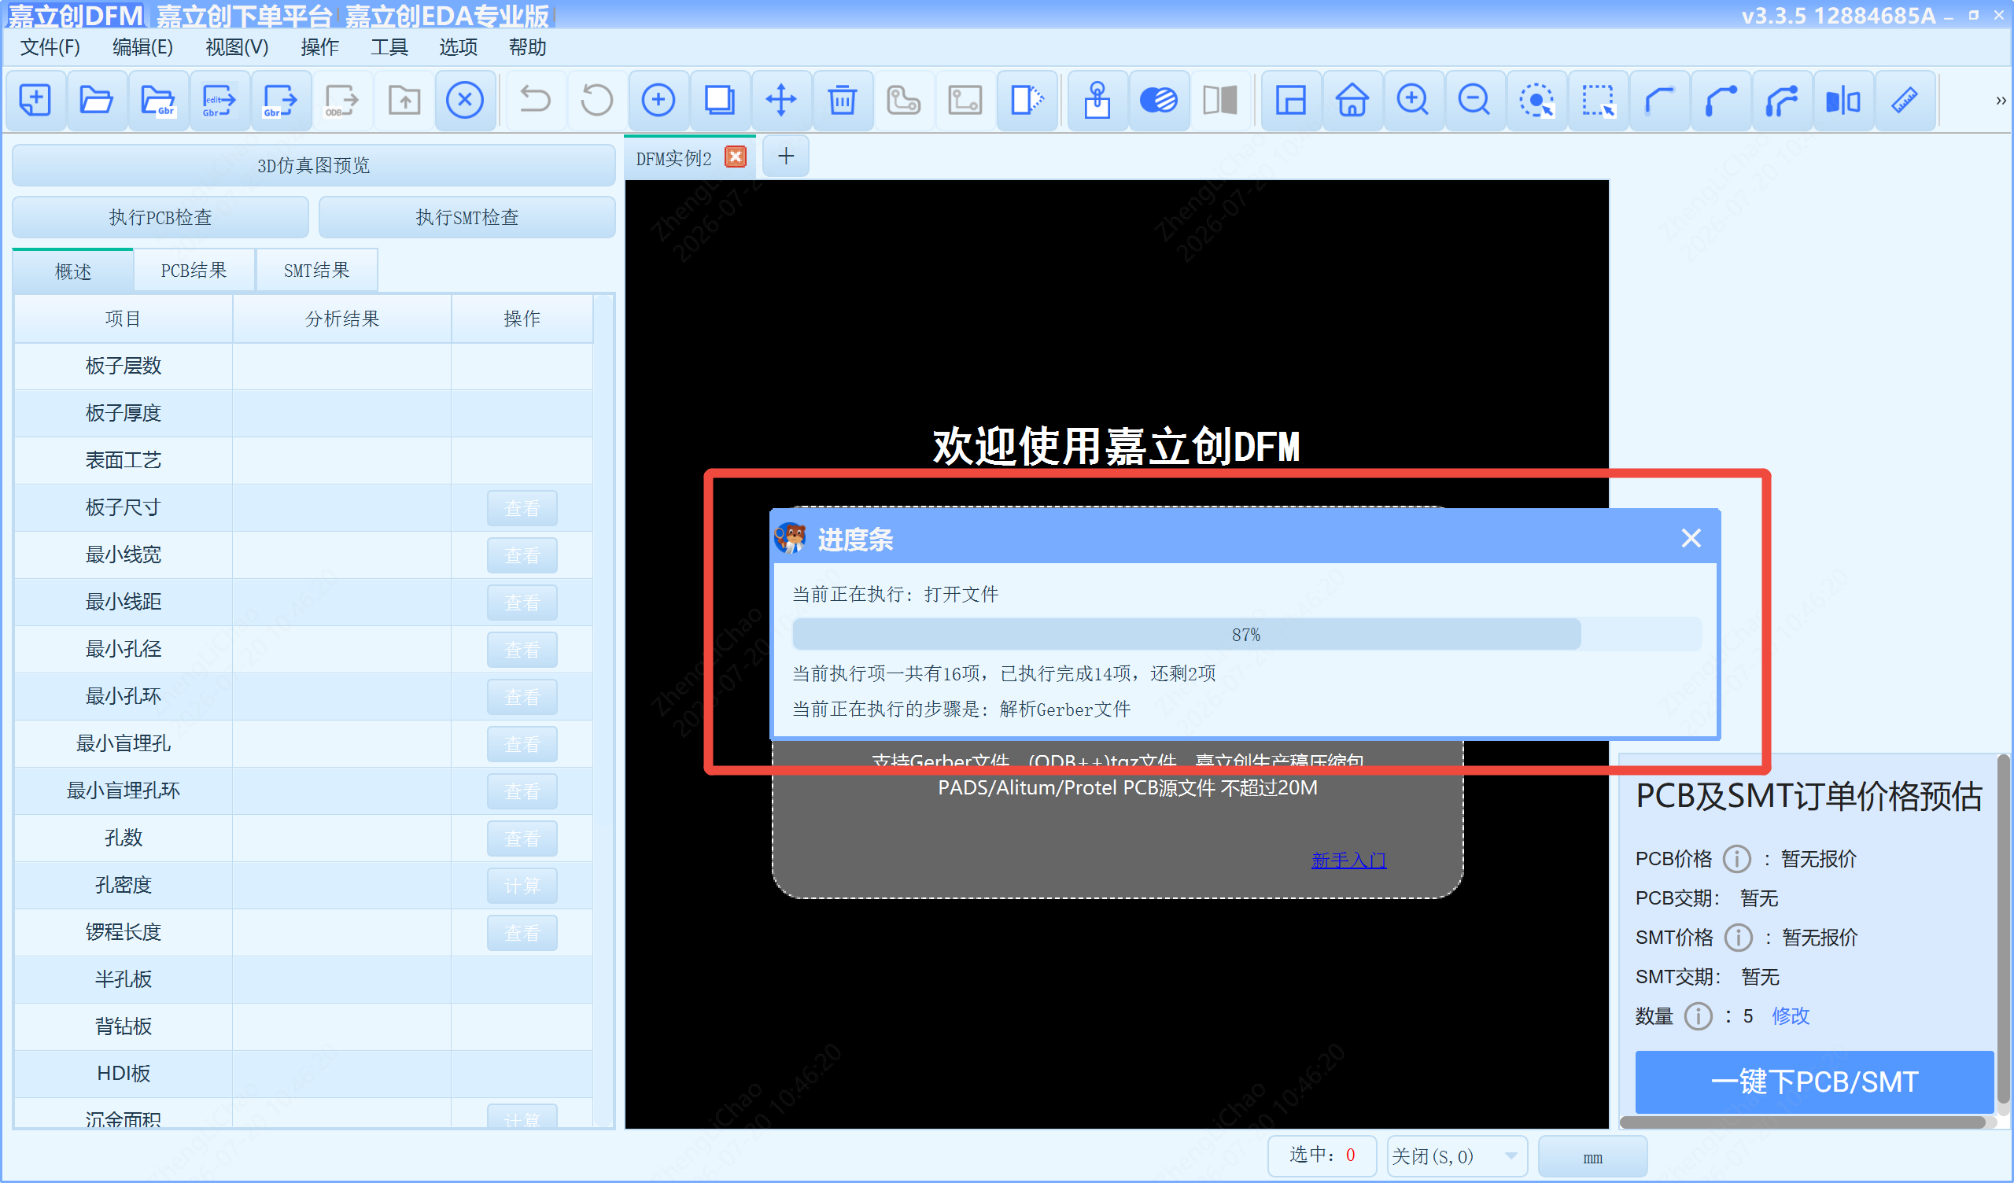
Task: Click 修改 link next to quantity
Action: tap(1791, 1015)
